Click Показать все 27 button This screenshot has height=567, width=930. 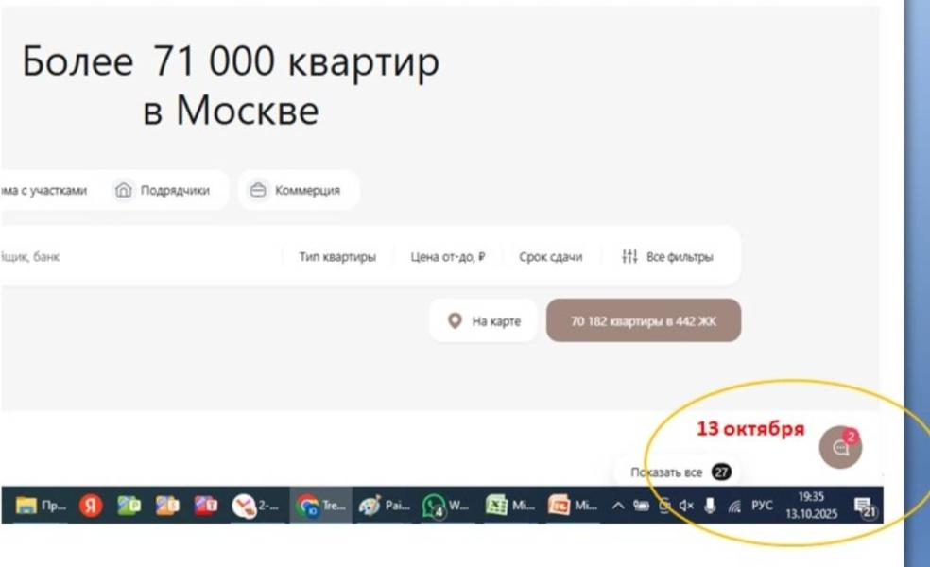(680, 472)
